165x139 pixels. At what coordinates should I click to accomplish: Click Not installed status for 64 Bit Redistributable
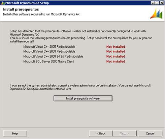116,56
